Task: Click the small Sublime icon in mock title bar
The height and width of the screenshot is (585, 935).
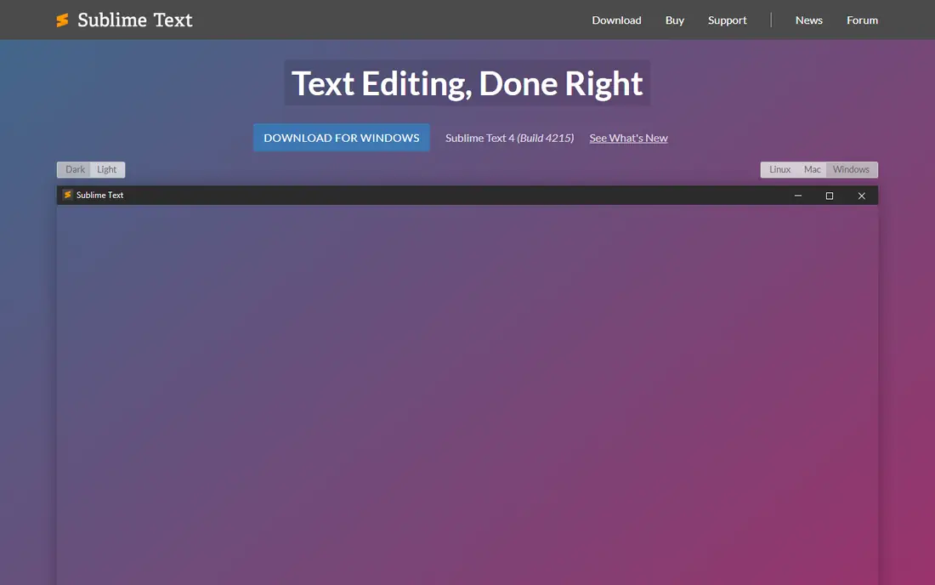Action: click(67, 195)
